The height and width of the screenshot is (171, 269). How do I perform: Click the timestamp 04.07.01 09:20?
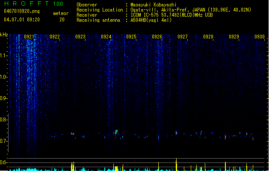coord(22,20)
